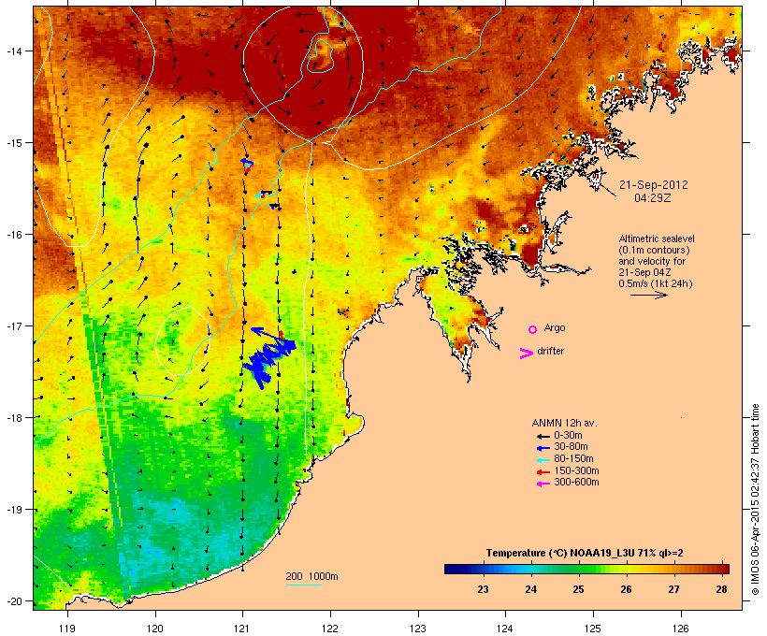Click the longitude axis label 119
This screenshot has height=636, width=767.
[67, 629]
